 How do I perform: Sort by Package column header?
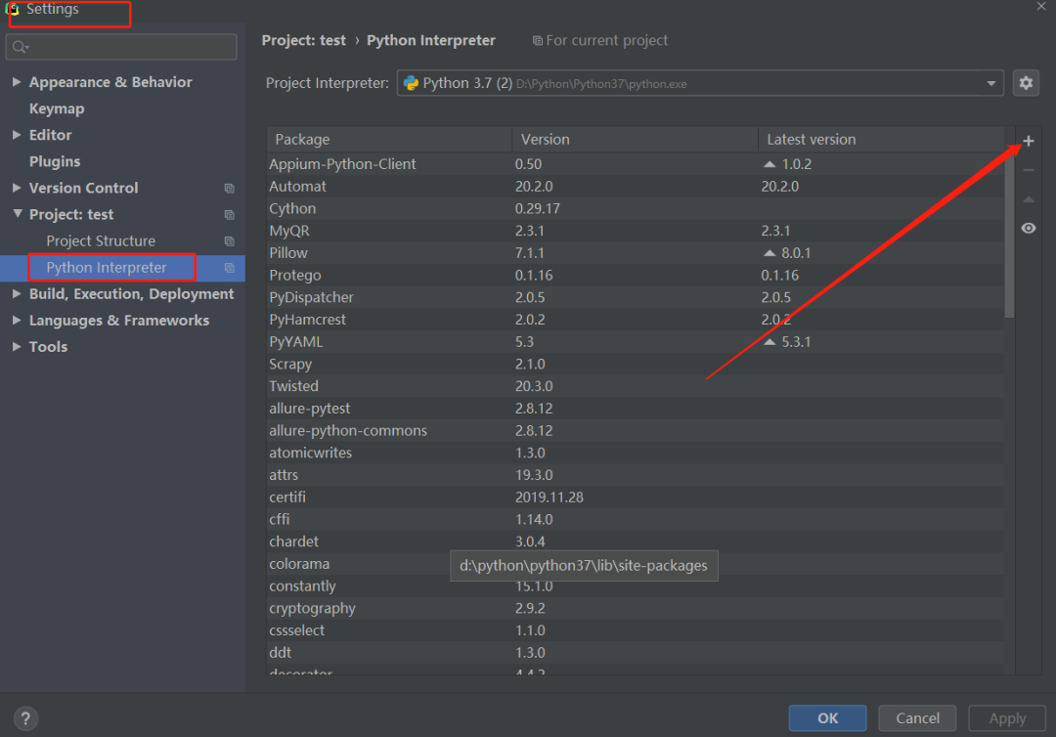click(389, 140)
